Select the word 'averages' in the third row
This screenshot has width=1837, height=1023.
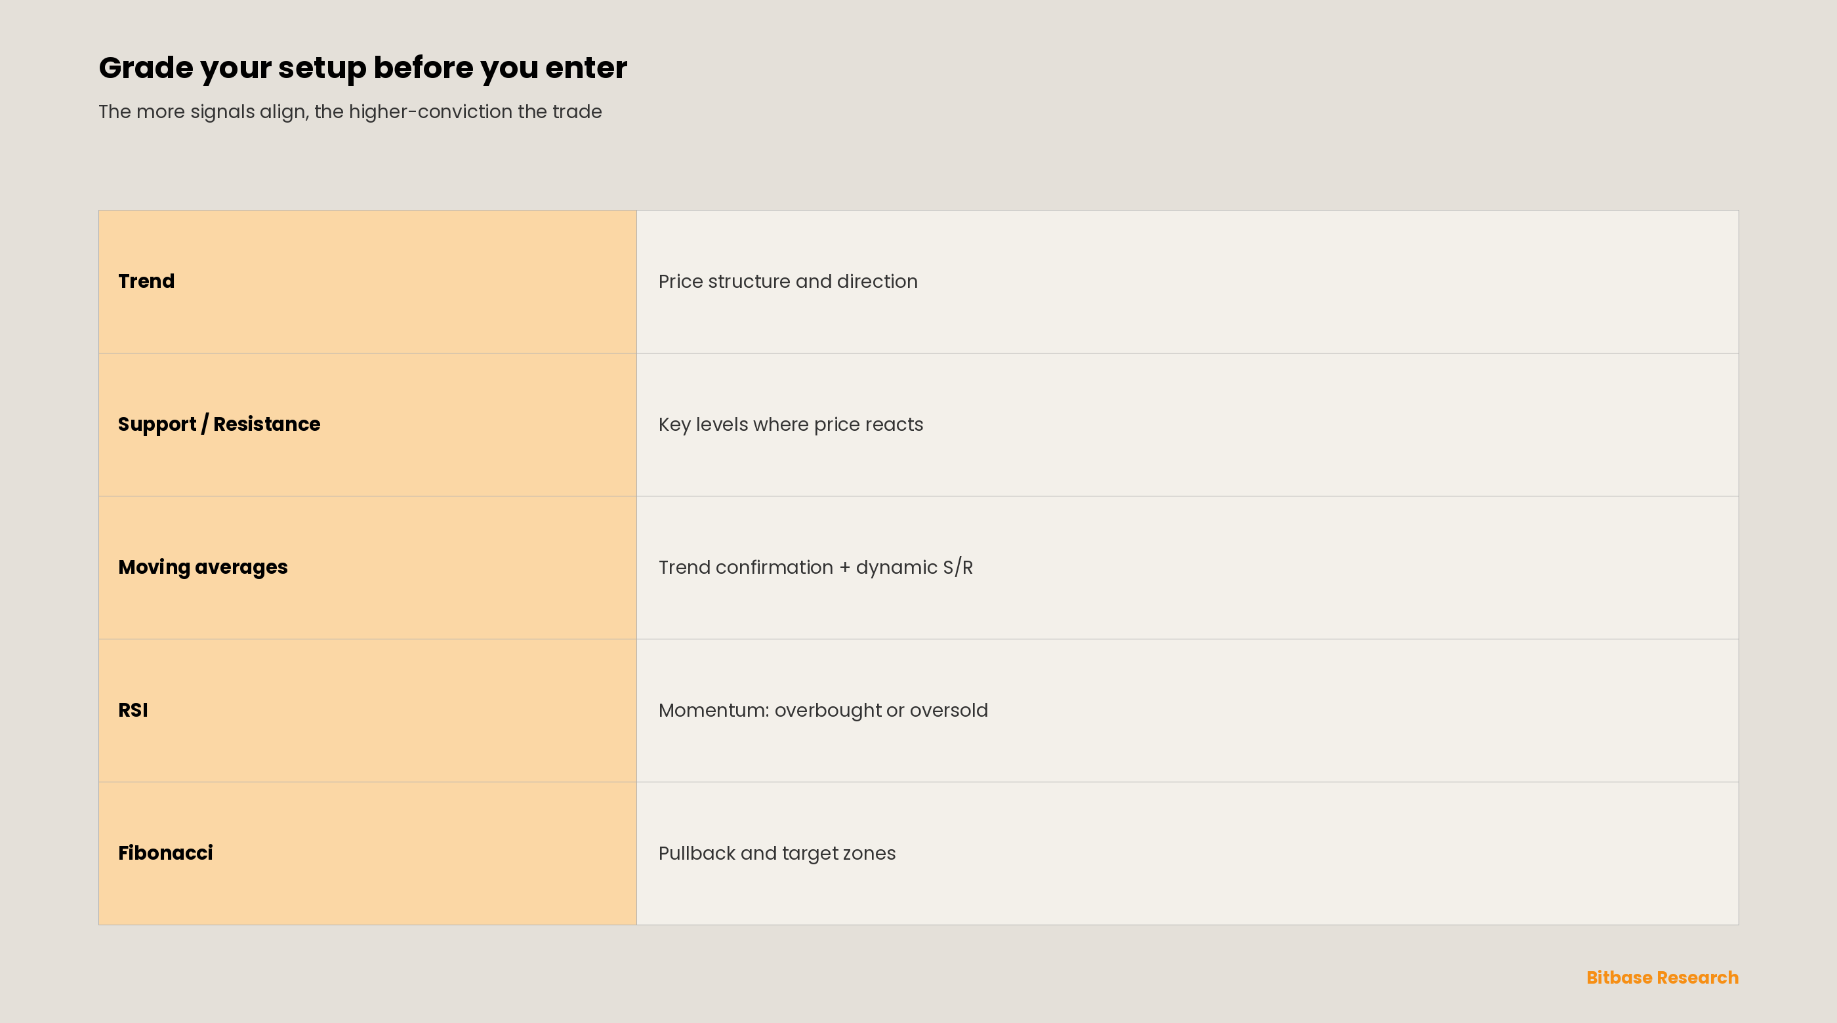pos(241,567)
